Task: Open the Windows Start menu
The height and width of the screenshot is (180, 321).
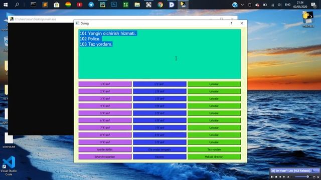Action: tap(6, 4)
